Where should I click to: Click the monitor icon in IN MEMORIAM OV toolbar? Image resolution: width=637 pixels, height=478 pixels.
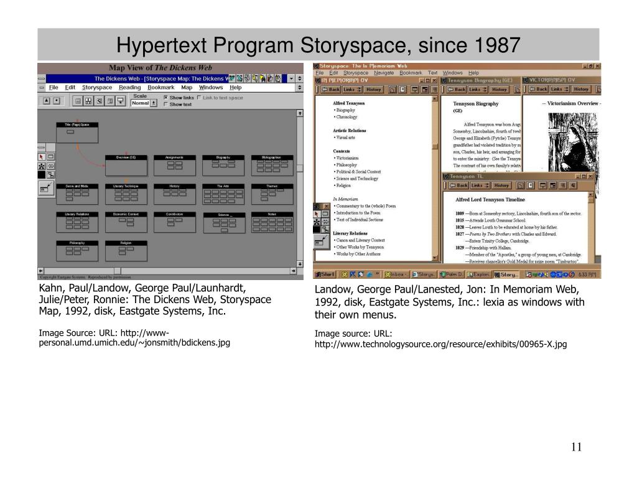tap(415, 90)
